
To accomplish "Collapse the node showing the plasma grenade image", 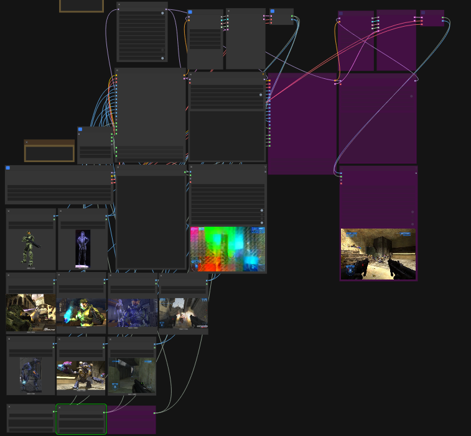I will point(59,275).
